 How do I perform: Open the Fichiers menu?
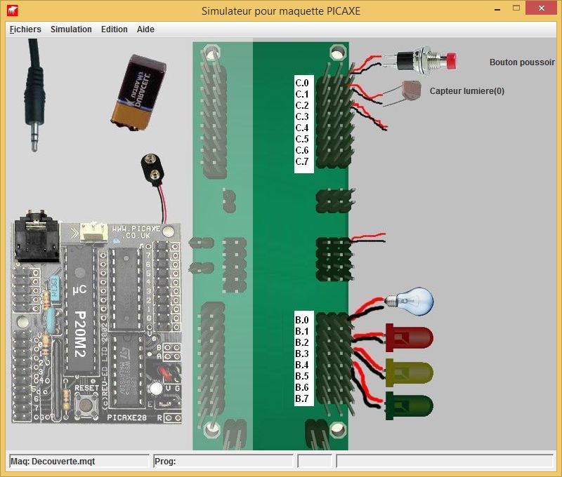[x=25, y=29]
